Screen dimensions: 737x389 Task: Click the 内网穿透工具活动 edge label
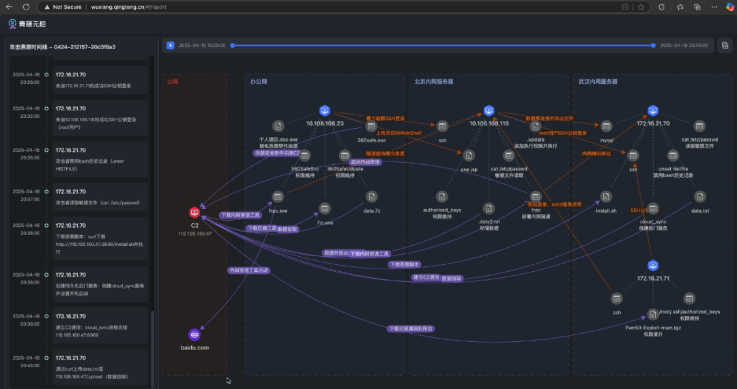click(x=249, y=270)
